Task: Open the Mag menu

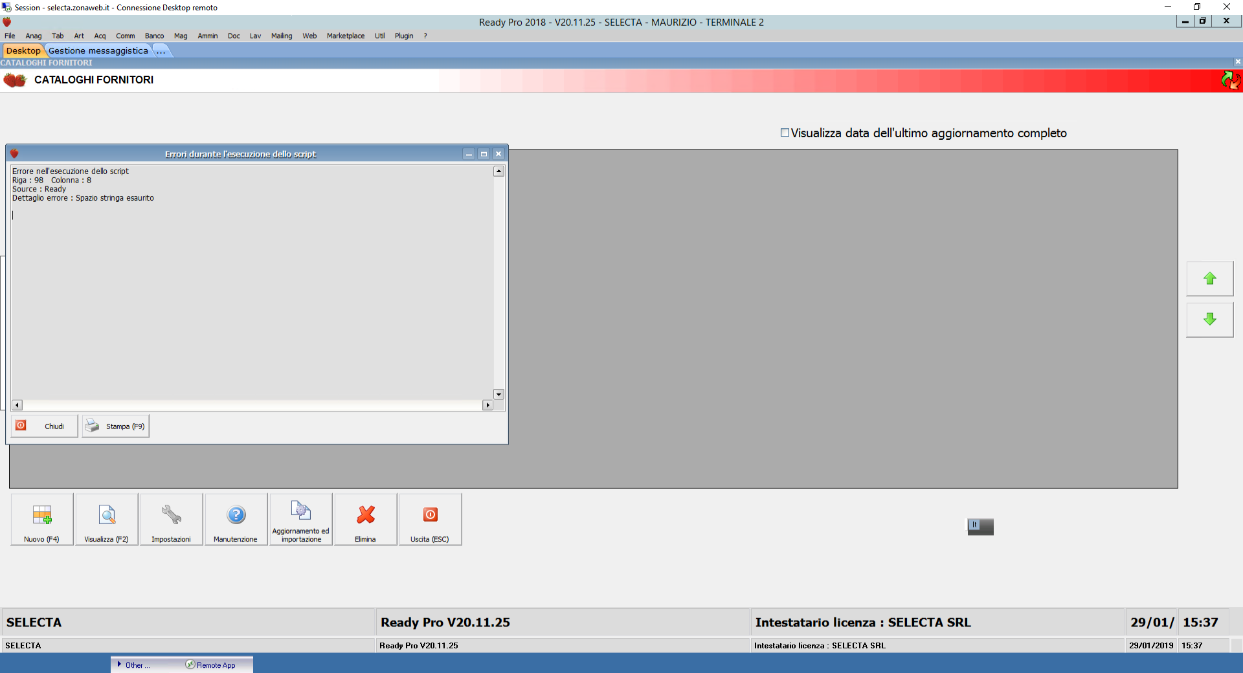Action: click(x=181, y=36)
